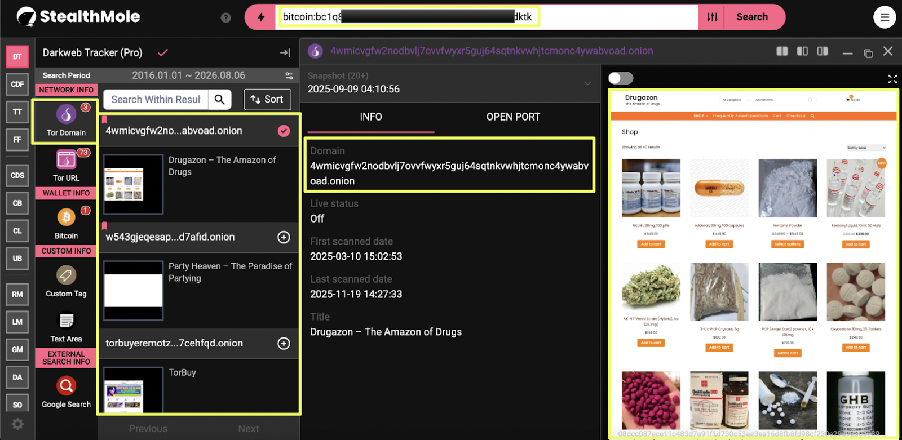The image size is (902, 440).
Task: Select the TT sidebar module
Action: click(x=17, y=112)
